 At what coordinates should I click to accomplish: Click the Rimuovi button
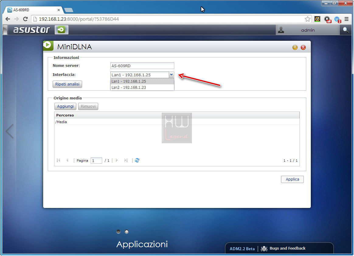[x=88, y=106]
